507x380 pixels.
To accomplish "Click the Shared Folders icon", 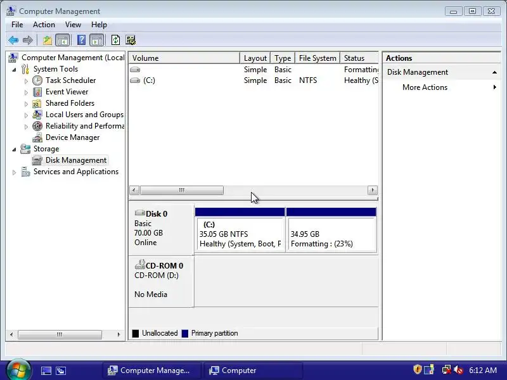I will tap(37, 103).
